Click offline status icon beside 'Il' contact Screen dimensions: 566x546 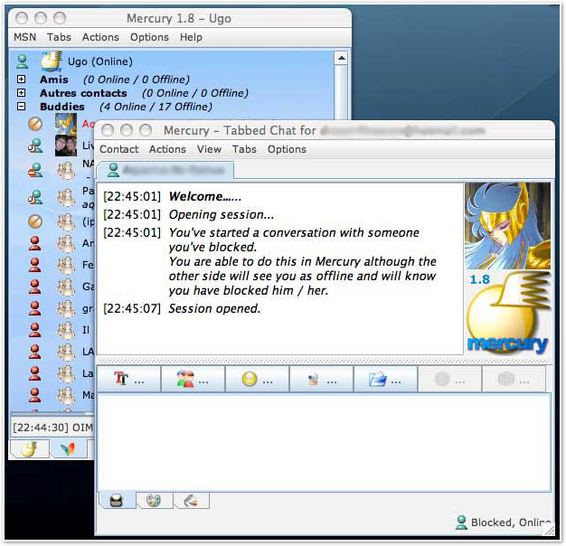[34, 330]
